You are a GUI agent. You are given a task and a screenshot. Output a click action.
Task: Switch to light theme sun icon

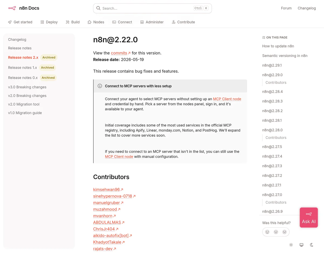pyautogui.click(x=291, y=245)
